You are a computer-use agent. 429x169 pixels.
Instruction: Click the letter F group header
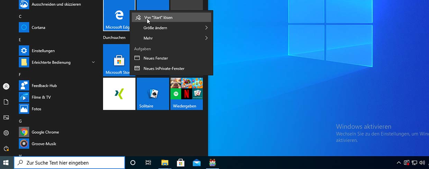[20, 74]
